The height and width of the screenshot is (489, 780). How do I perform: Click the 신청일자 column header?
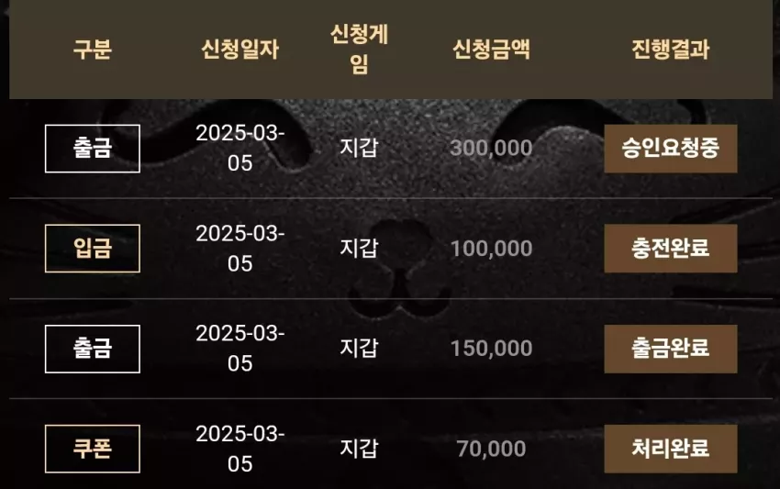click(x=240, y=50)
